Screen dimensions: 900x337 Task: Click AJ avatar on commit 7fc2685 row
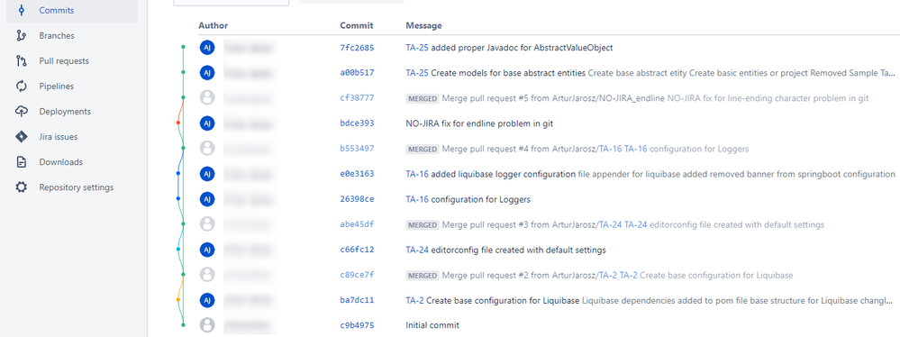(x=207, y=48)
